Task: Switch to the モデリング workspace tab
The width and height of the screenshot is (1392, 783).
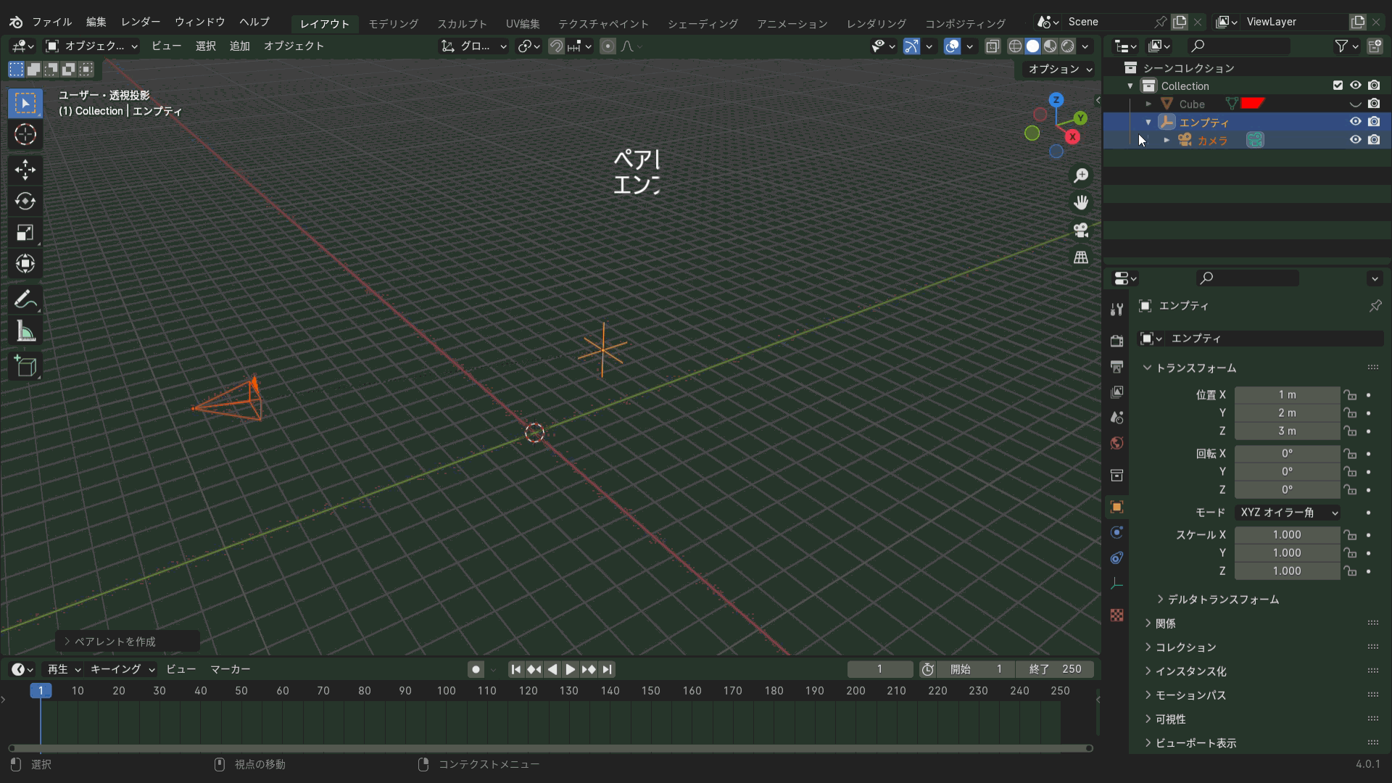Action: (x=393, y=24)
